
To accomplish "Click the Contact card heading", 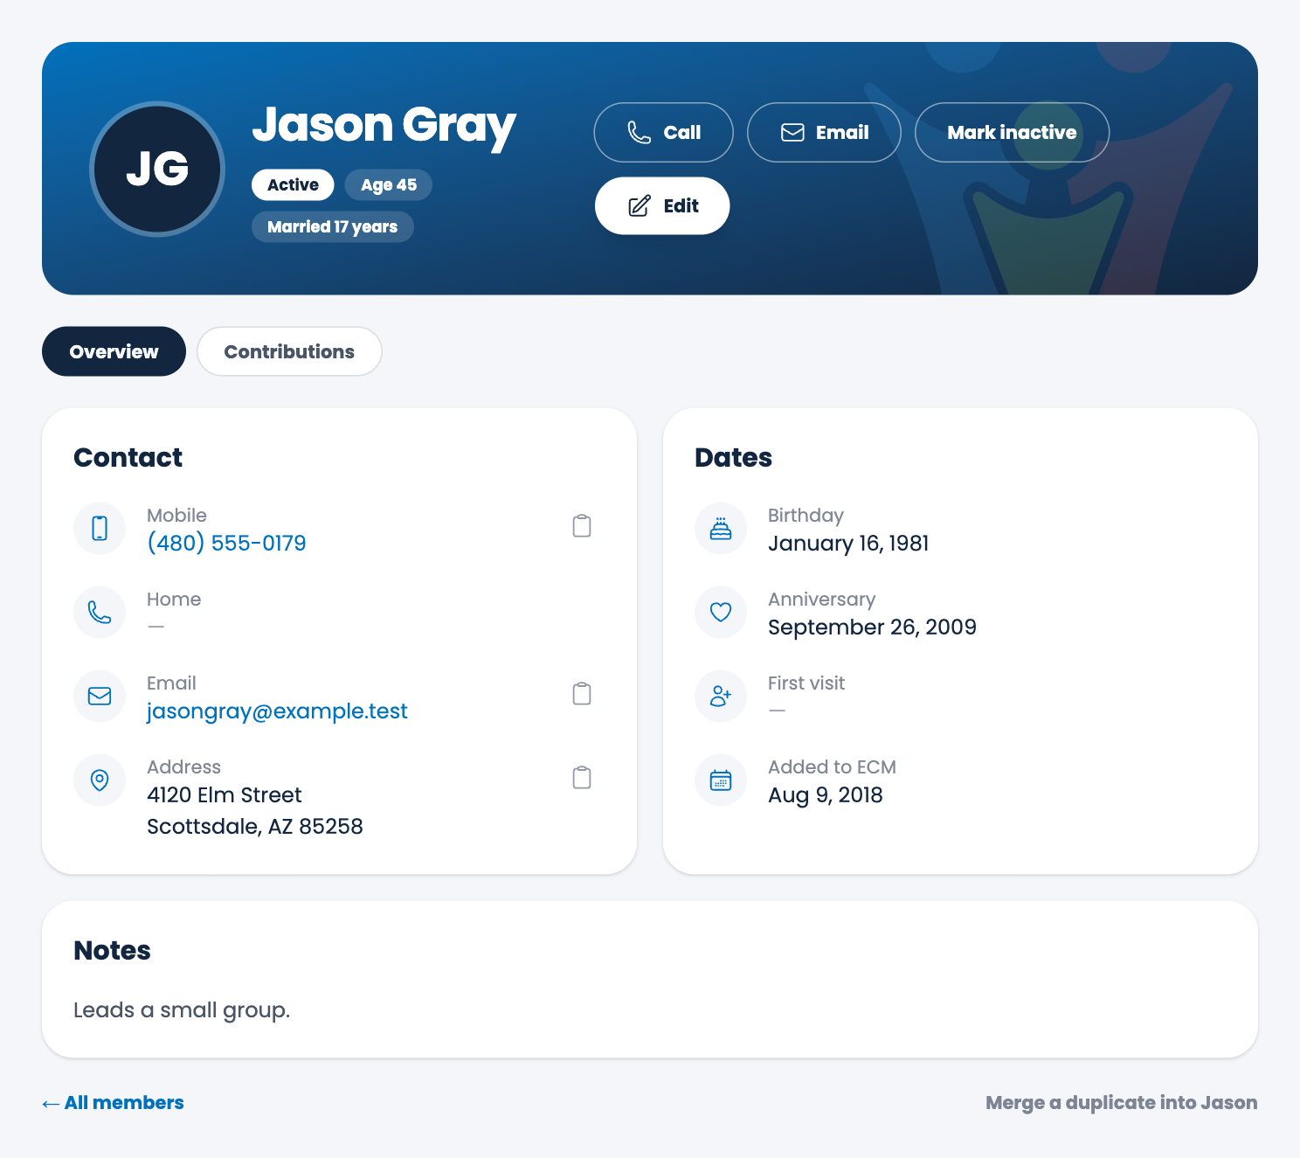I will click(128, 457).
